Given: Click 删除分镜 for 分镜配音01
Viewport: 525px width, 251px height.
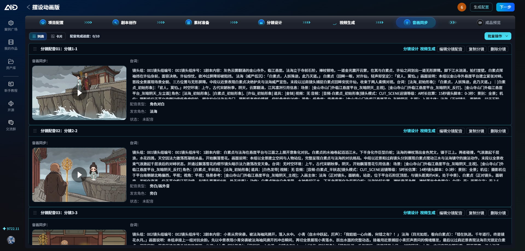Looking at the screenshot, I should click(498, 49).
